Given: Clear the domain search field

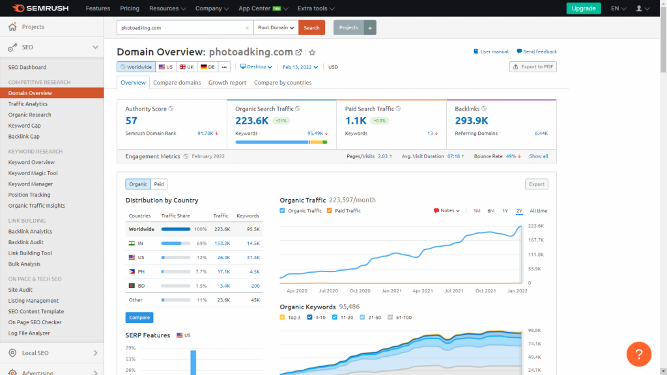Looking at the screenshot, I should pyautogui.click(x=247, y=28).
